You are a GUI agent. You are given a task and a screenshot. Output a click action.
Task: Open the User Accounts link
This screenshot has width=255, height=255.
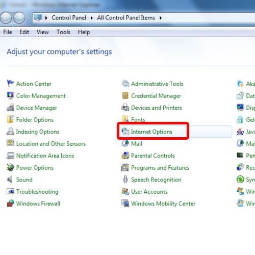click(149, 192)
